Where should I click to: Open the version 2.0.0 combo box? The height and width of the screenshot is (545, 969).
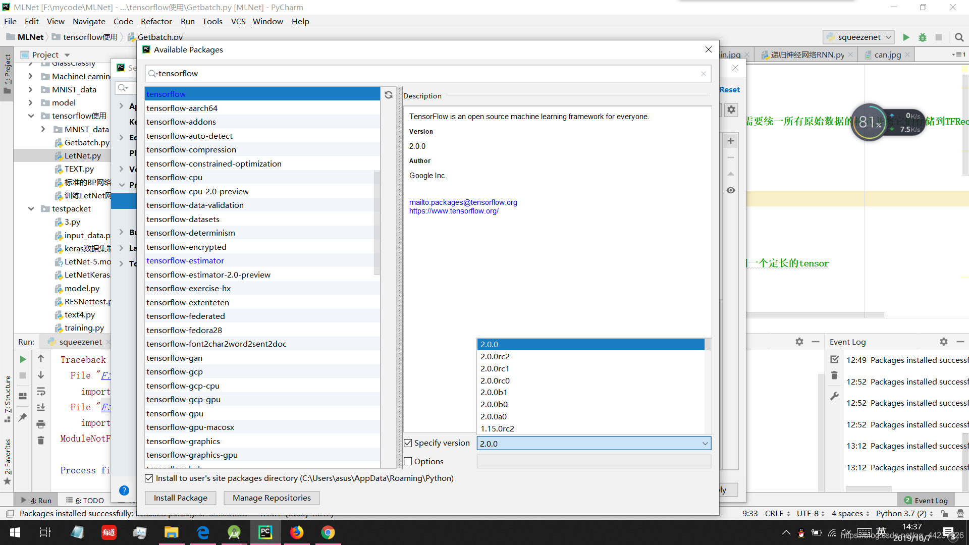tap(594, 444)
